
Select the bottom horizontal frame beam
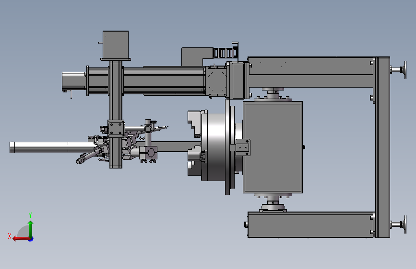(311, 224)
